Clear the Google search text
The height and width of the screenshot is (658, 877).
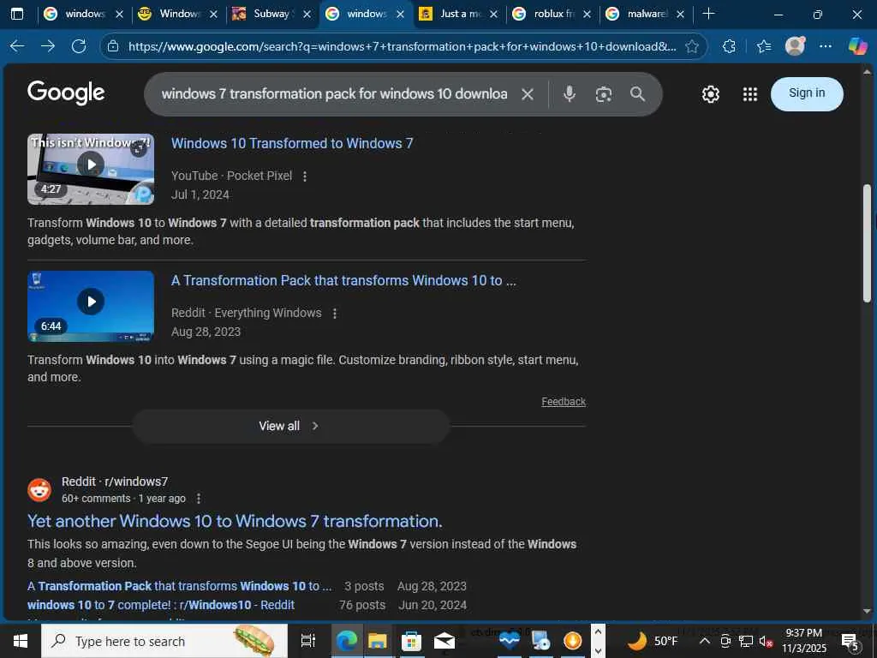click(528, 94)
